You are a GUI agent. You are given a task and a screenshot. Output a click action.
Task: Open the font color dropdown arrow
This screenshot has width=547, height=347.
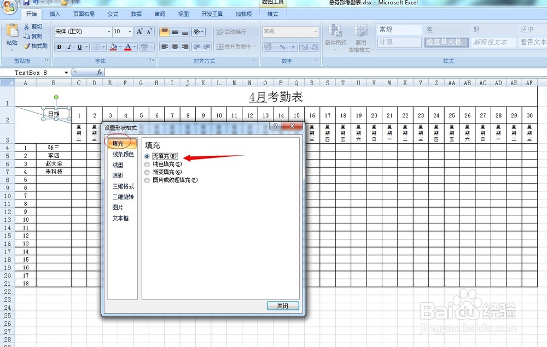pyautogui.click(x=134, y=47)
